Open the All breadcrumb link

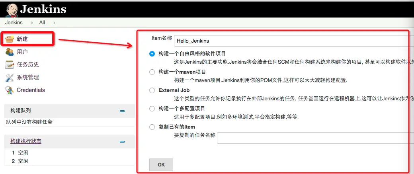[42, 22]
